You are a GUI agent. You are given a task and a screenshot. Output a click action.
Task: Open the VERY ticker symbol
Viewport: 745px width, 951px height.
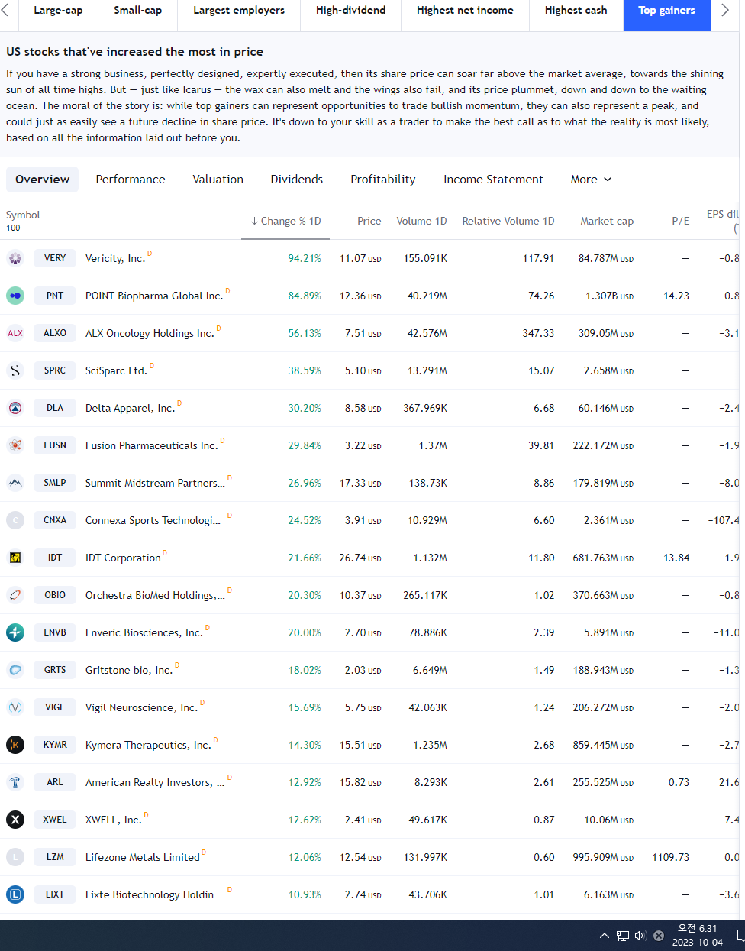click(x=55, y=258)
